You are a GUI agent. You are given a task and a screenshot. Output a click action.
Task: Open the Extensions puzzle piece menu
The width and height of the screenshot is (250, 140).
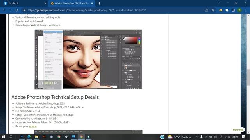(x=227, y=10)
